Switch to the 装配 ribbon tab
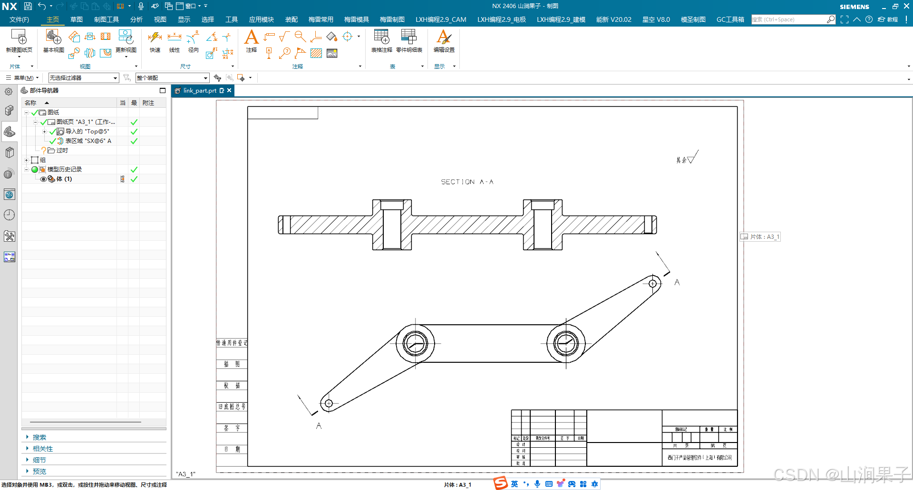The width and height of the screenshot is (913, 490). (291, 19)
